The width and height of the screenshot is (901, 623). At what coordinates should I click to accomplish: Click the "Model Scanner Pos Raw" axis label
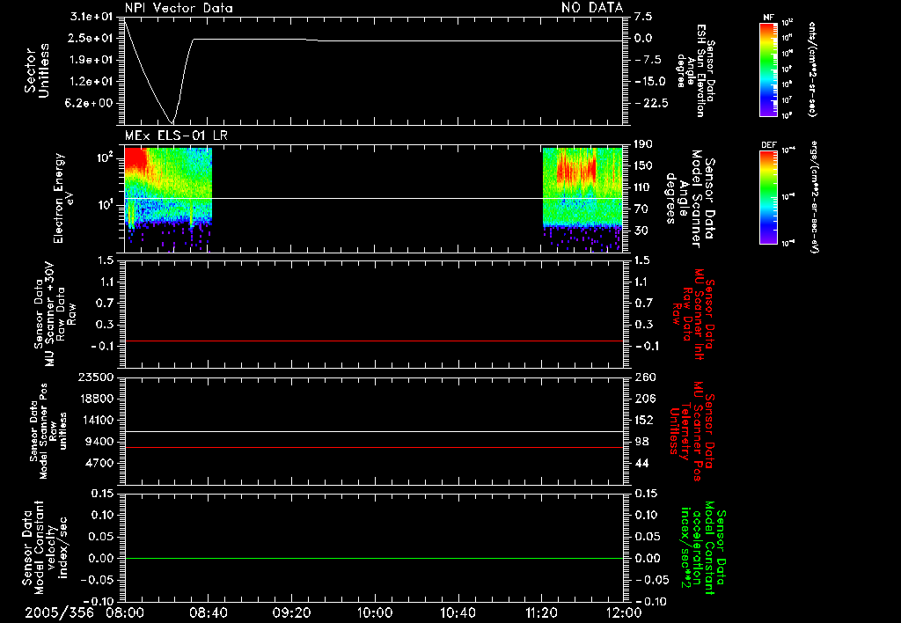point(48,431)
